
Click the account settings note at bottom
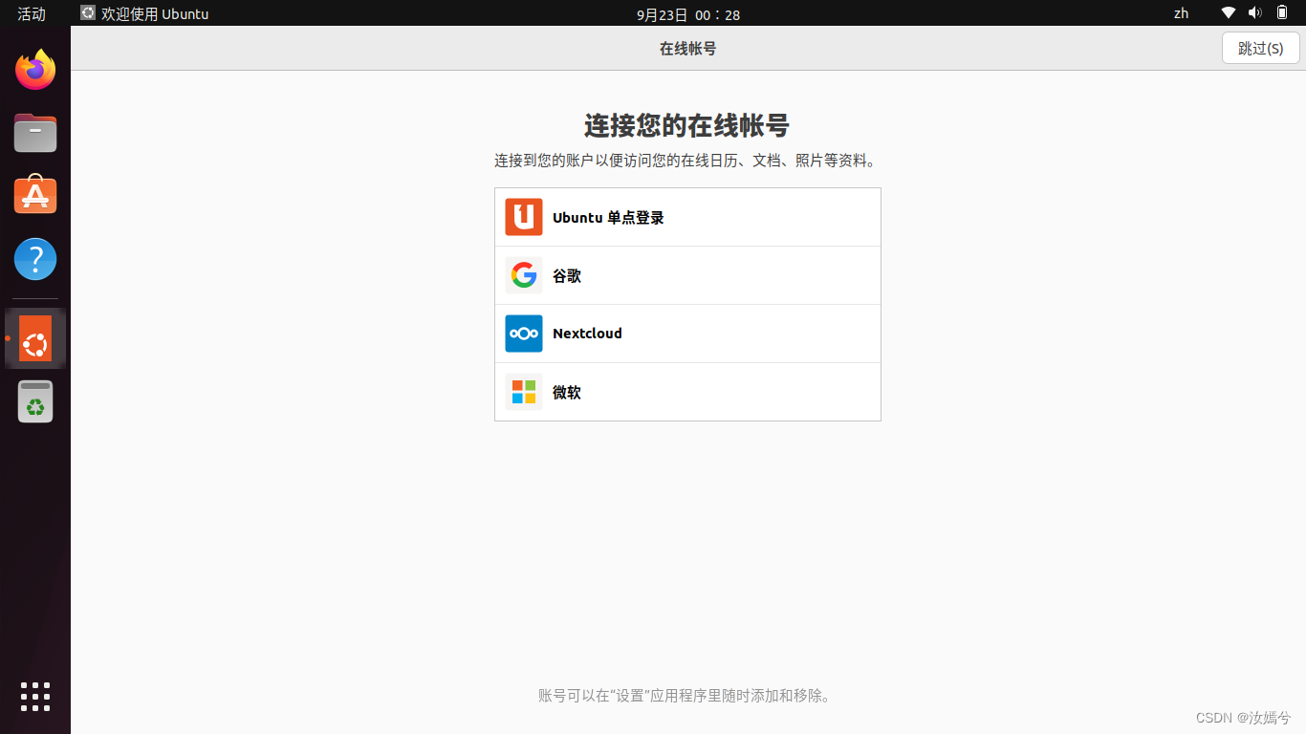point(687,696)
